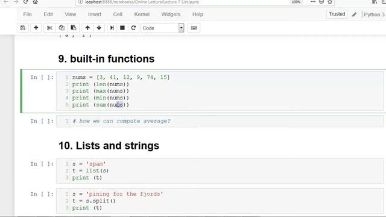This screenshot has height=217, width=386.
Task: Click the site information icon in the address bar
Action: click(x=80, y=2)
